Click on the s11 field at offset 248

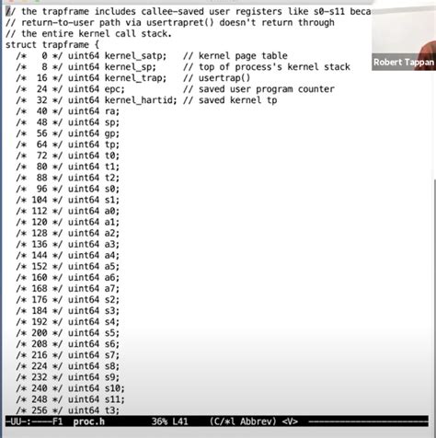click(114, 399)
